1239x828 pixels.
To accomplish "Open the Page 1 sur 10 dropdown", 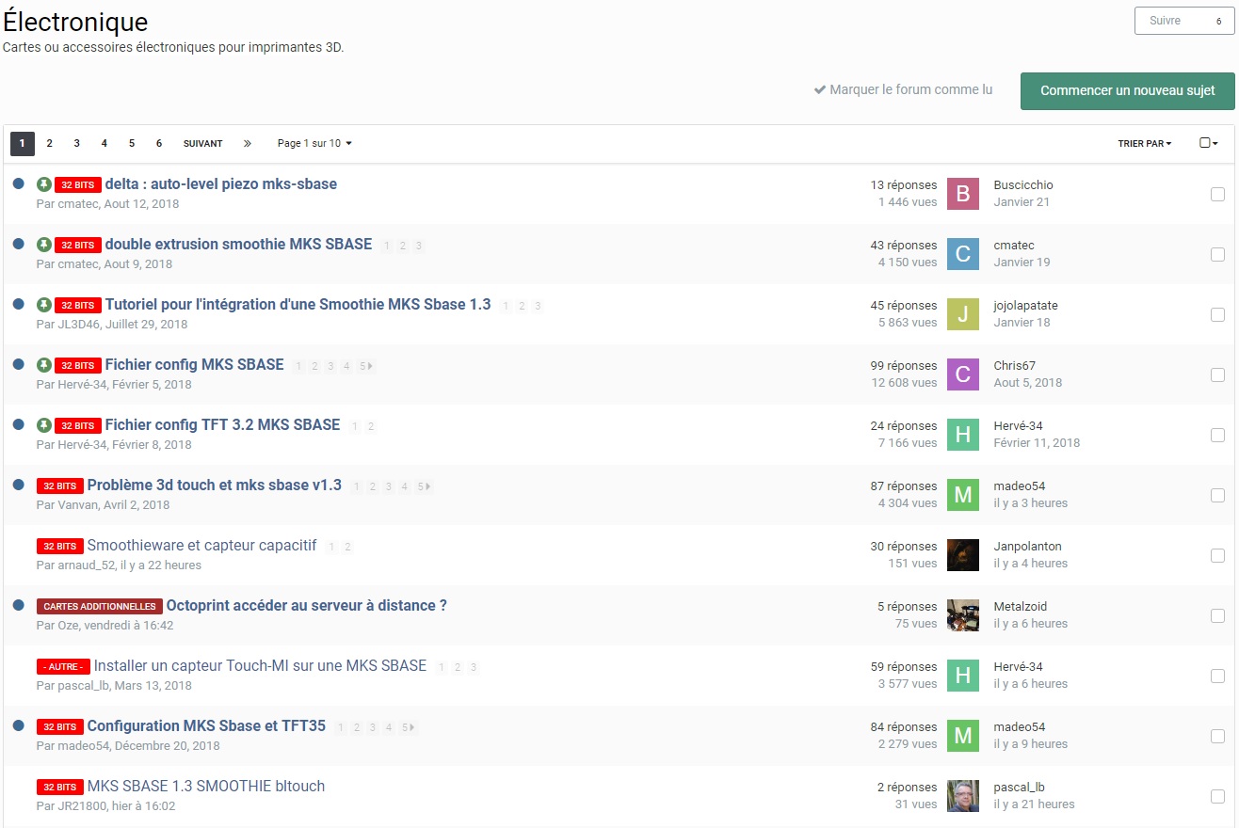I will coord(314,144).
